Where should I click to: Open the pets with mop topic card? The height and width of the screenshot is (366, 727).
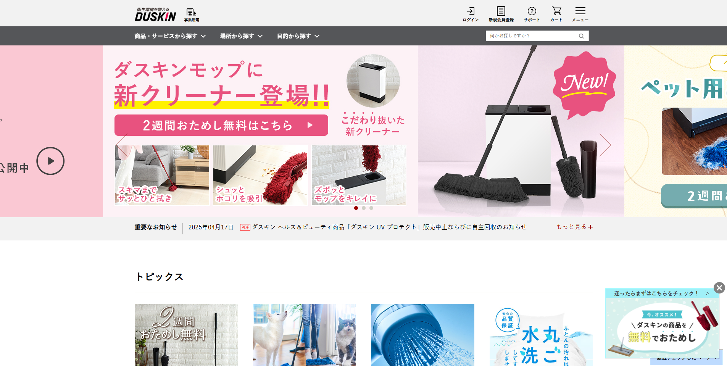pyautogui.click(x=305, y=335)
